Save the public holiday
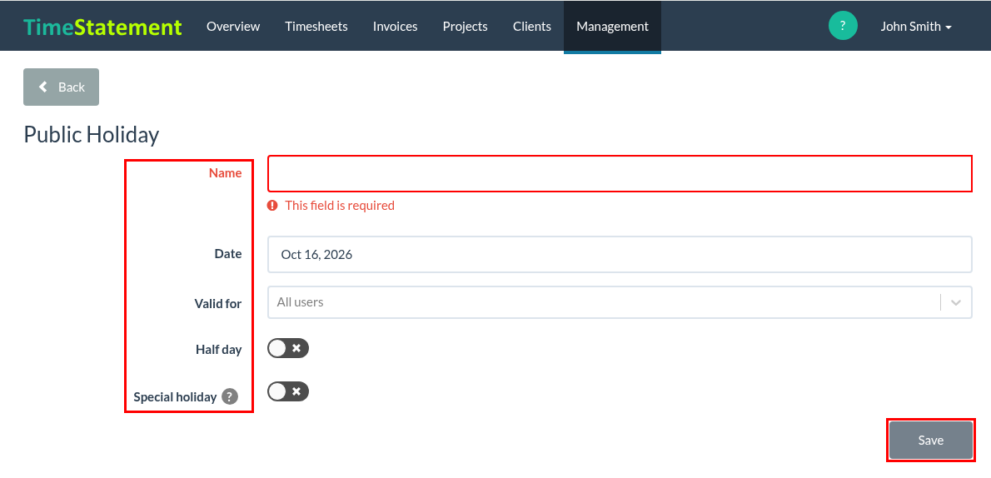Viewport: 991px width, 478px height. click(x=930, y=440)
